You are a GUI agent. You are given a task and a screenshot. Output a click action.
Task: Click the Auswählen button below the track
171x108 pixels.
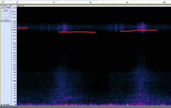pos(6,105)
